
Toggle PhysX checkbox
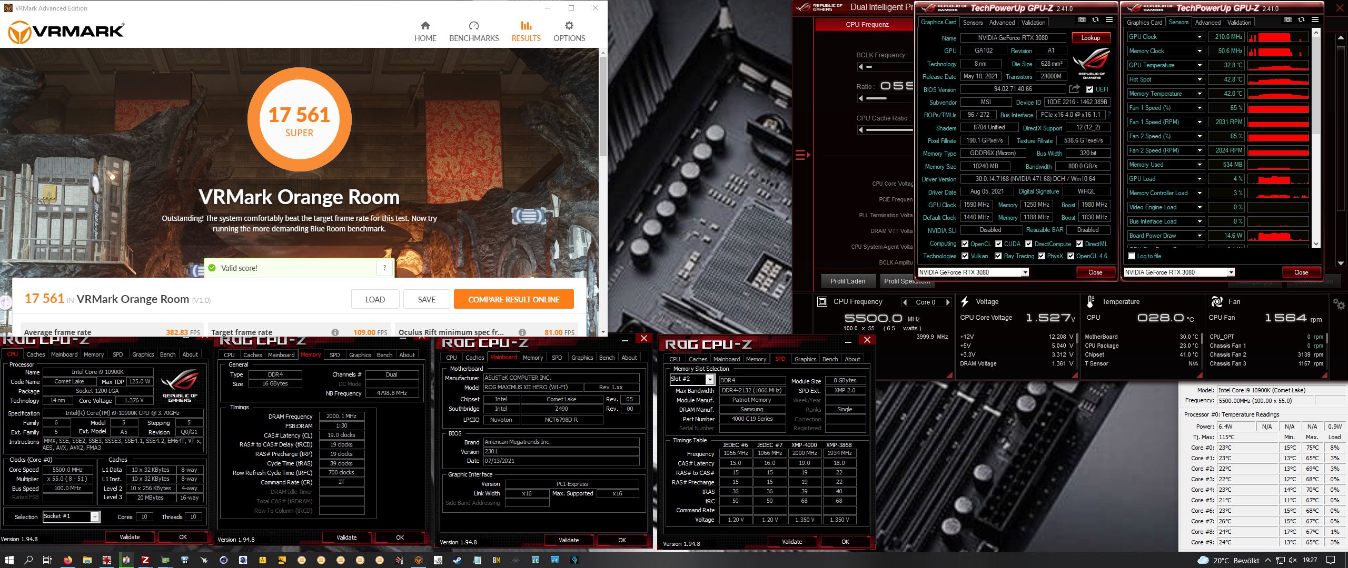(1042, 256)
